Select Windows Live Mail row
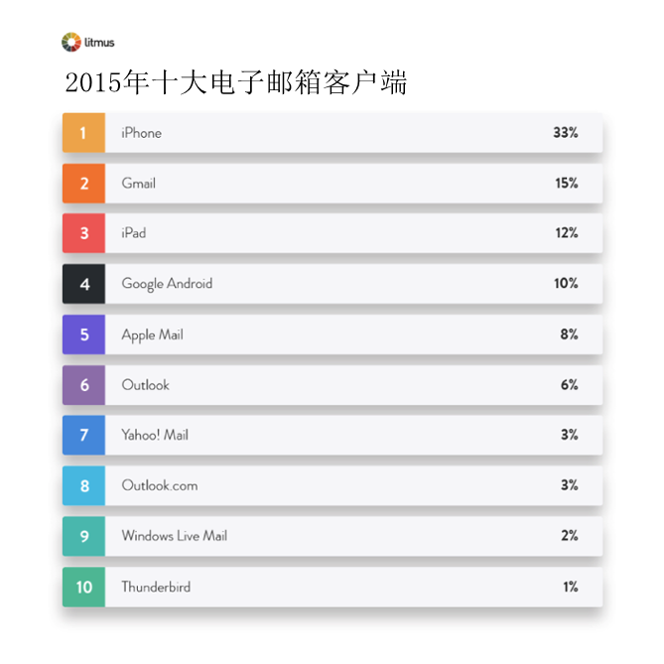This screenshot has height=664, width=664. tap(332, 536)
